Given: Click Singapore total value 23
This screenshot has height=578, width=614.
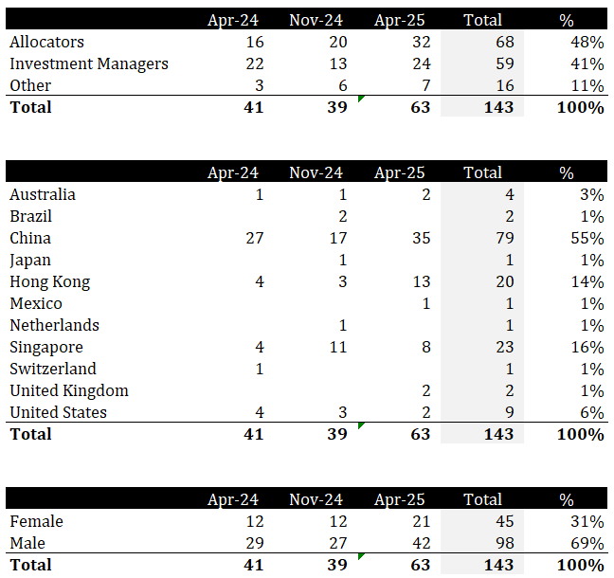Looking at the screenshot, I should (x=505, y=348).
